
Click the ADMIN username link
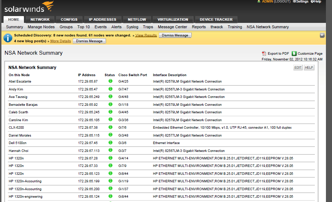268,1
